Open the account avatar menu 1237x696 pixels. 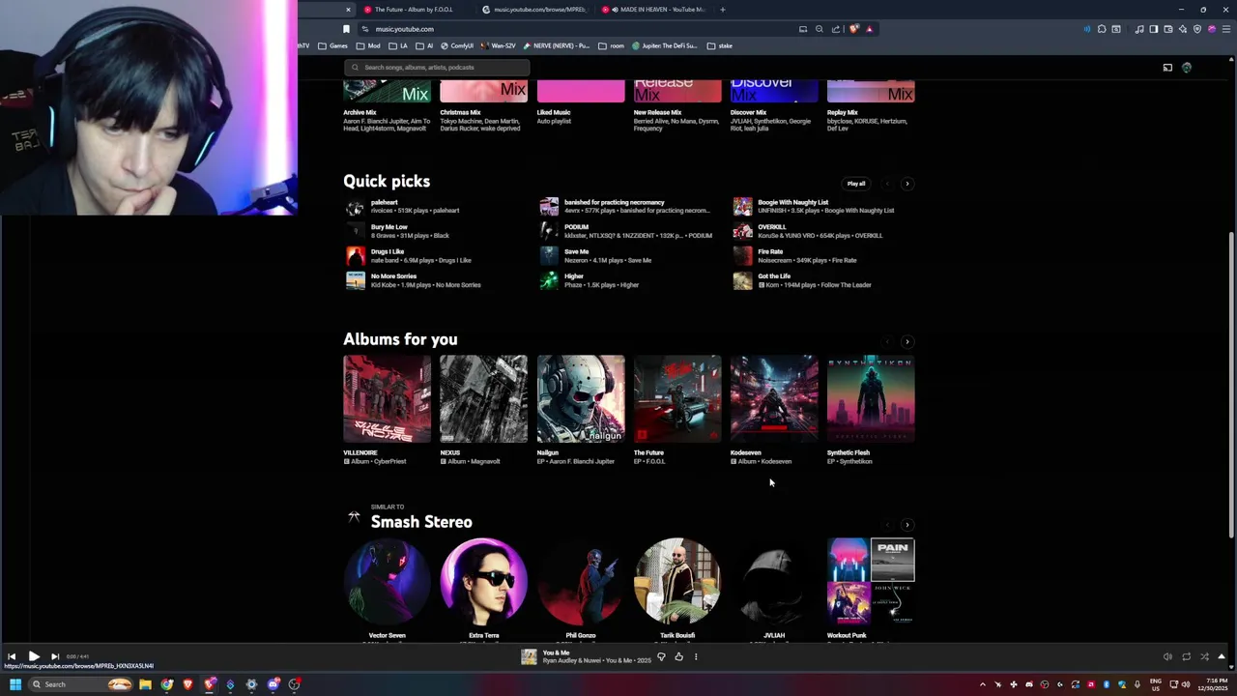coord(1187,68)
